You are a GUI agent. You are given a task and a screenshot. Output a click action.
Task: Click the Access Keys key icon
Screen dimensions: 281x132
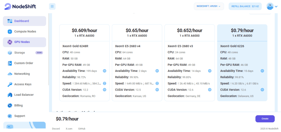[x=10, y=84]
